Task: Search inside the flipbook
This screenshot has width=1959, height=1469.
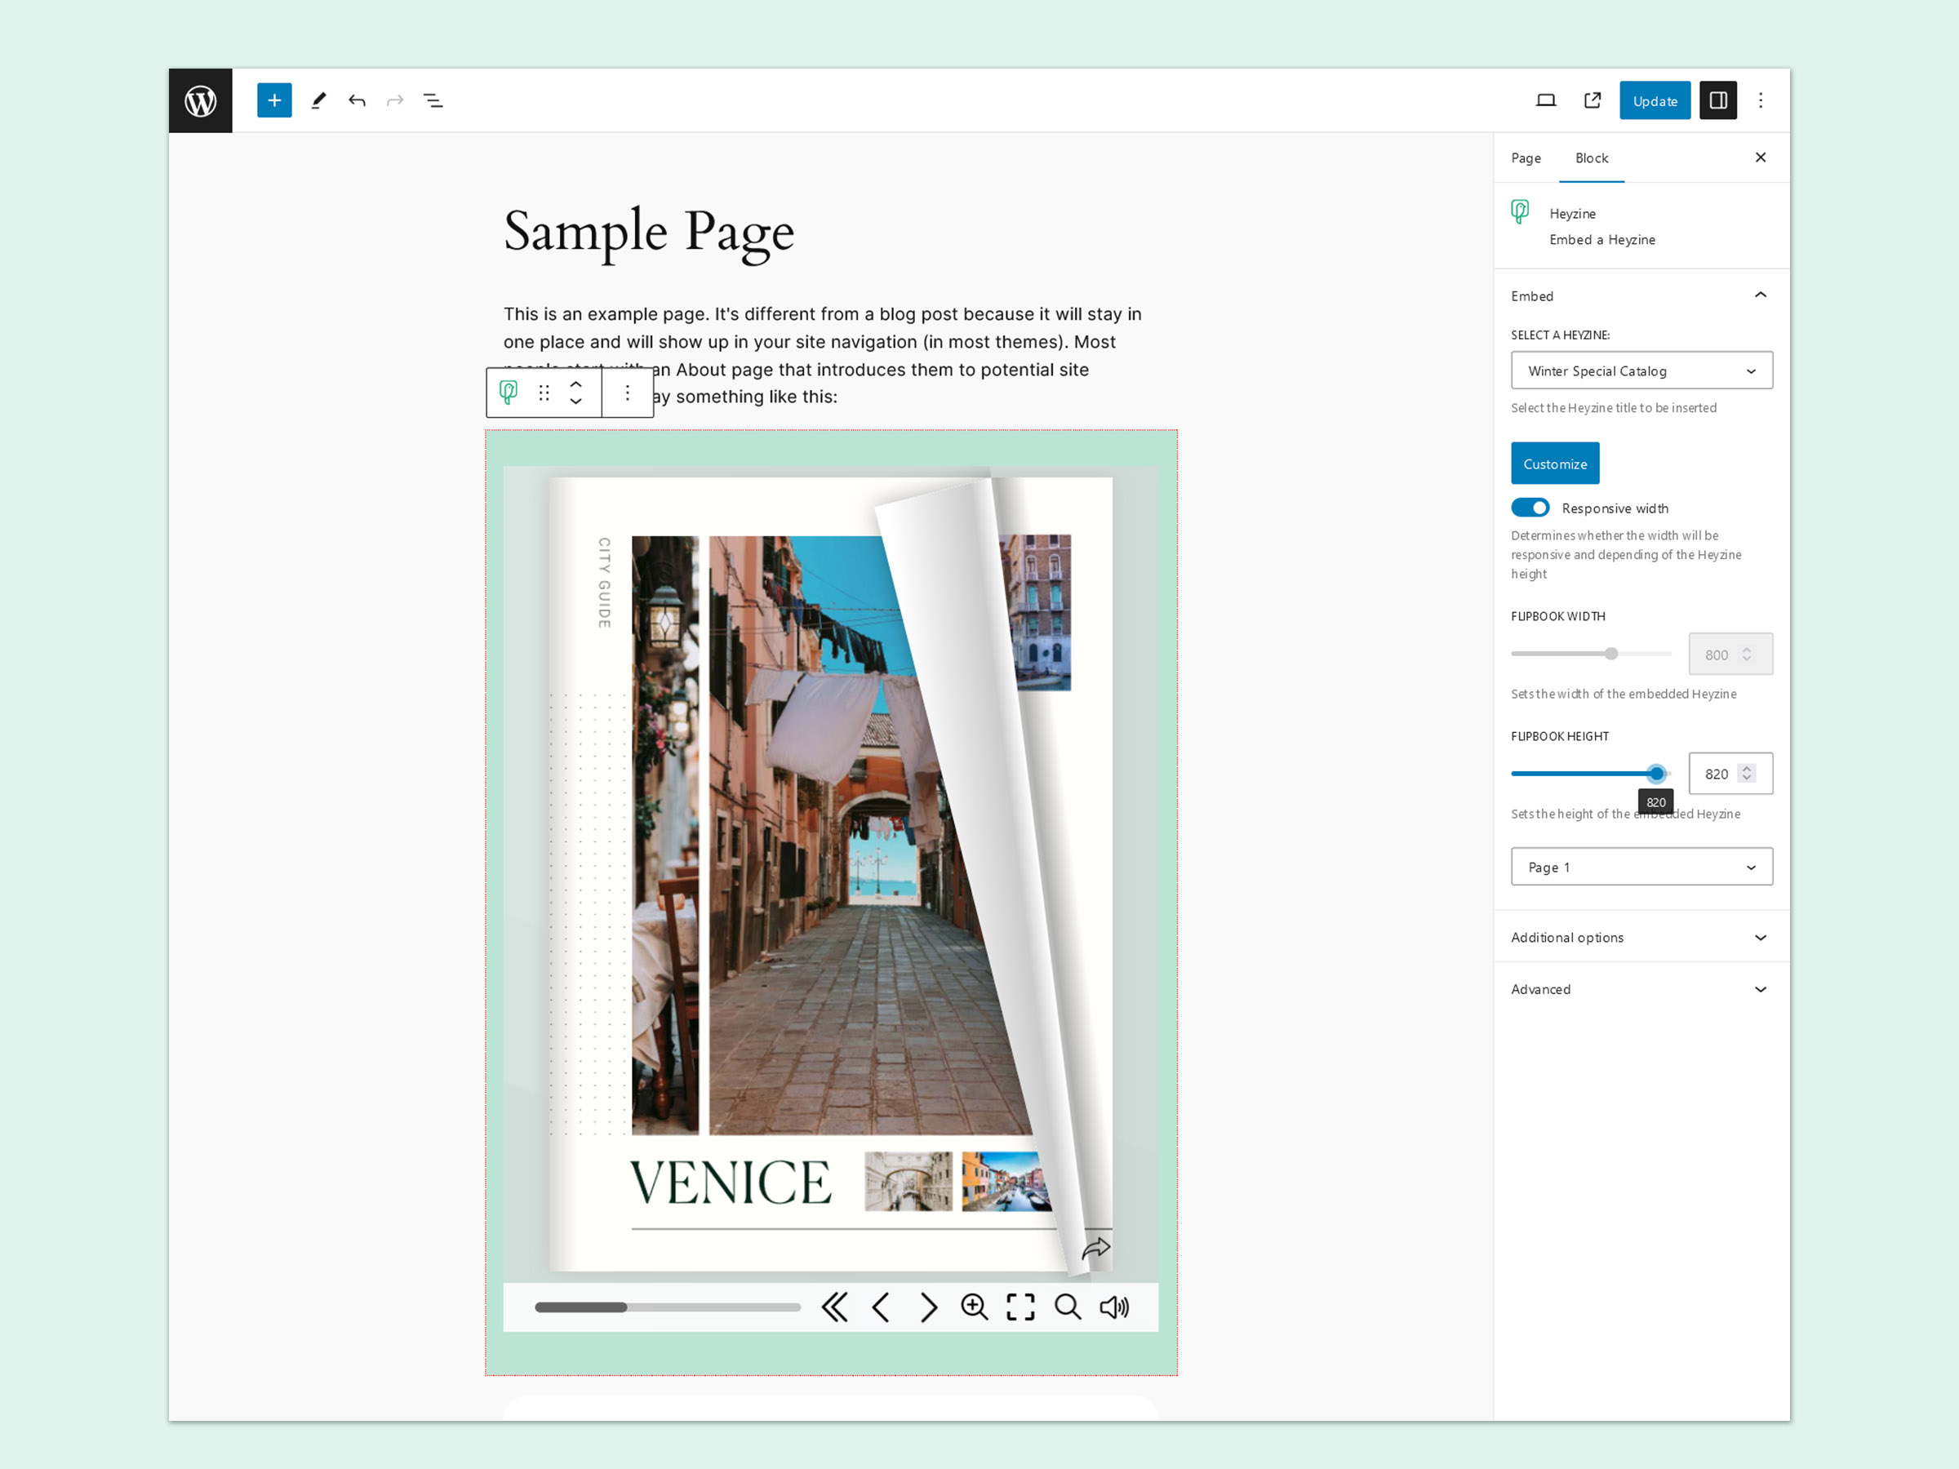Action: tap(1068, 1307)
